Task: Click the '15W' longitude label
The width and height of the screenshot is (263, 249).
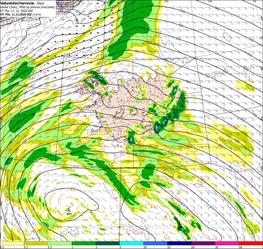Action: click(x=166, y=1)
